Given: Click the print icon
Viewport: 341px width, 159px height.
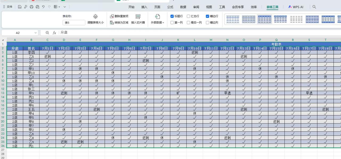Looking at the screenshot, I should [31, 7].
